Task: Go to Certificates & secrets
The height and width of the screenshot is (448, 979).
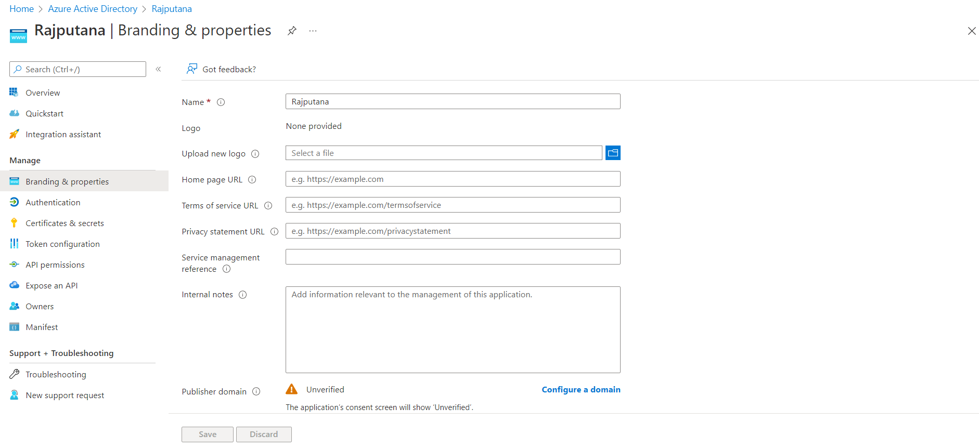Action: (x=65, y=223)
